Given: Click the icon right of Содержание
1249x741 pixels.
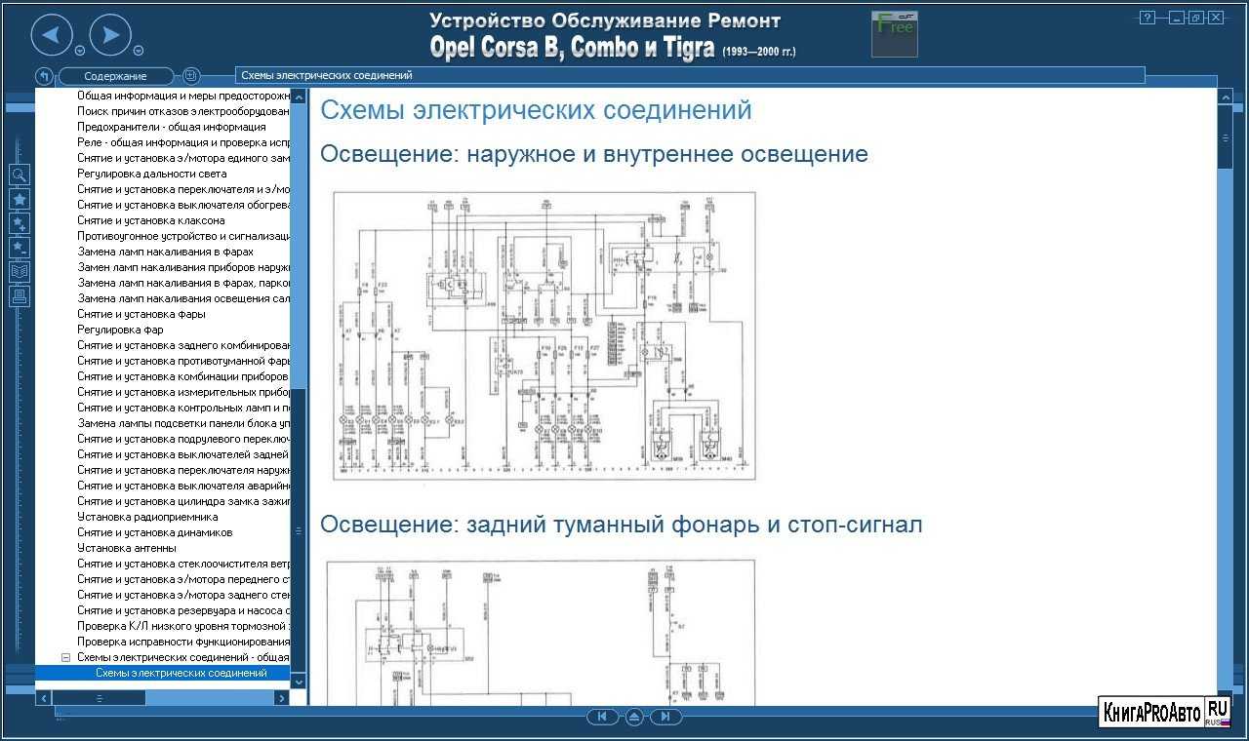Looking at the screenshot, I should pyautogui.click(x=191, y=76).
